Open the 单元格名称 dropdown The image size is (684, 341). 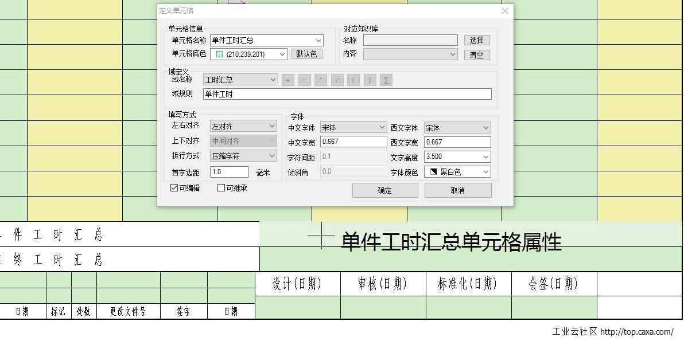[x=318, y=41]
